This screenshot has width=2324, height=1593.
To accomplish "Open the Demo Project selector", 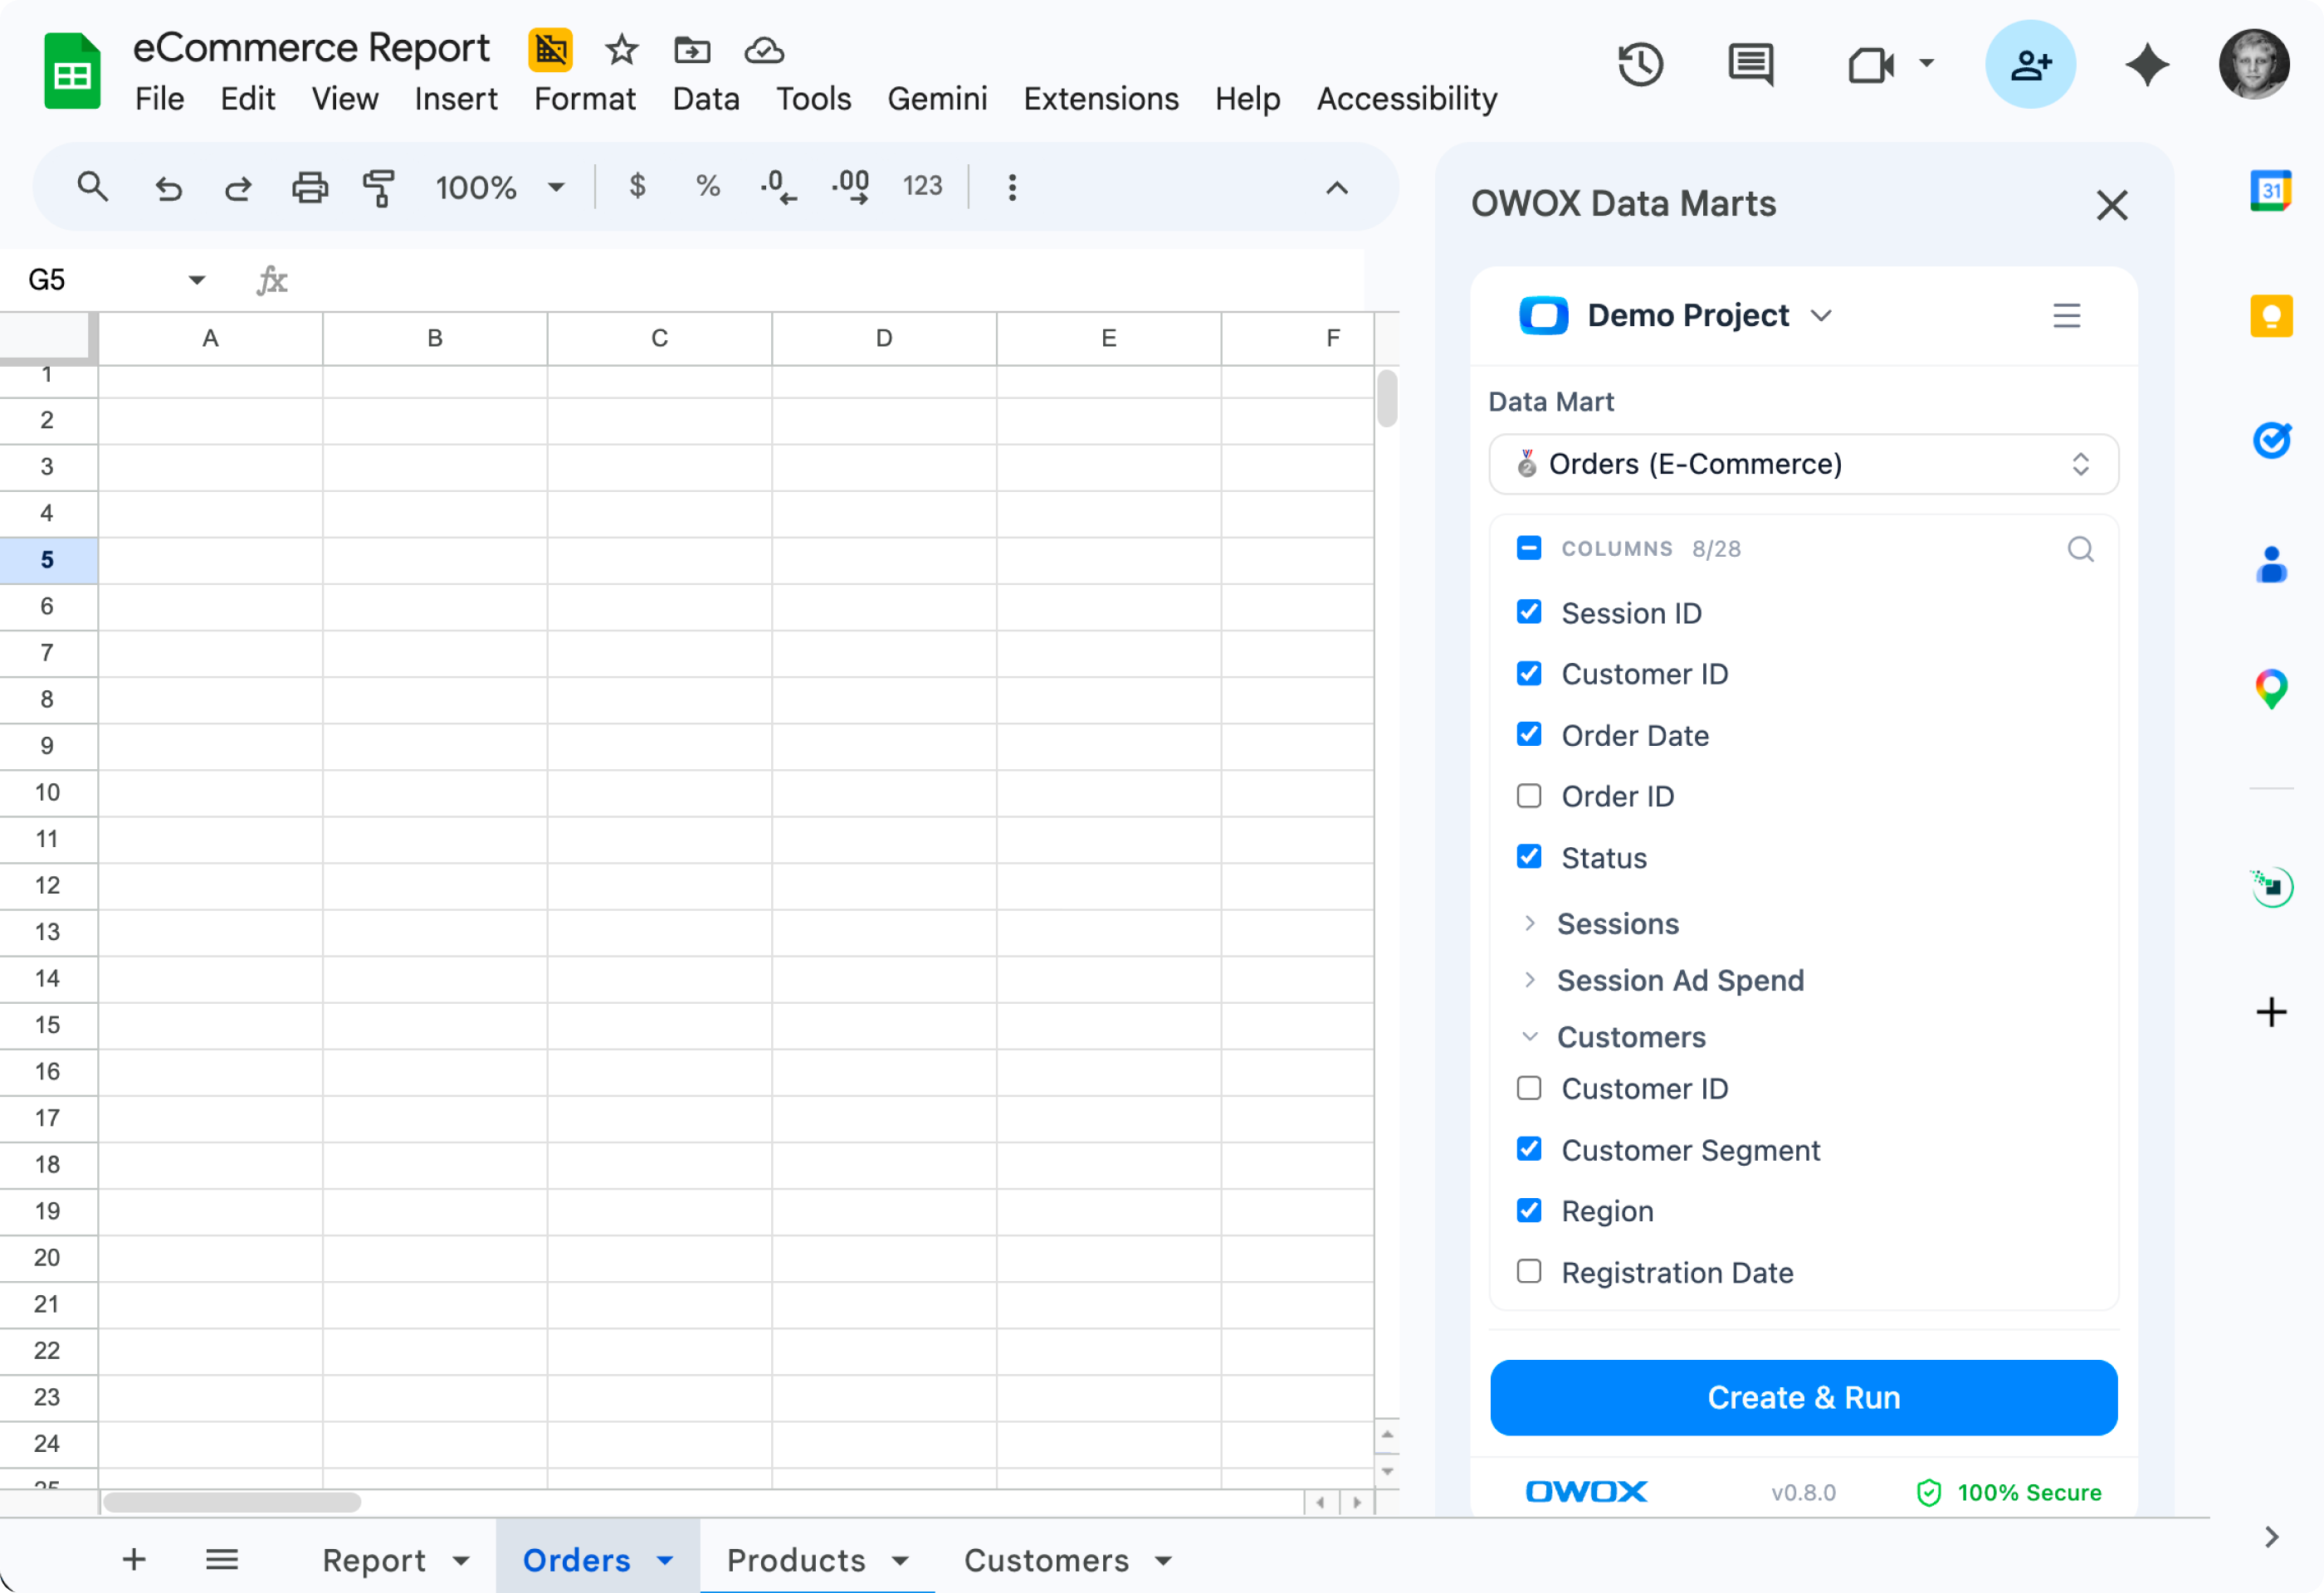I will click(1675, 316).
